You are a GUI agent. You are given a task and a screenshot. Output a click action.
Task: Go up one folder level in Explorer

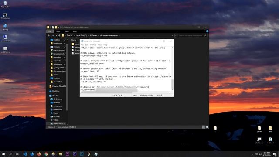tap(59, 36)
